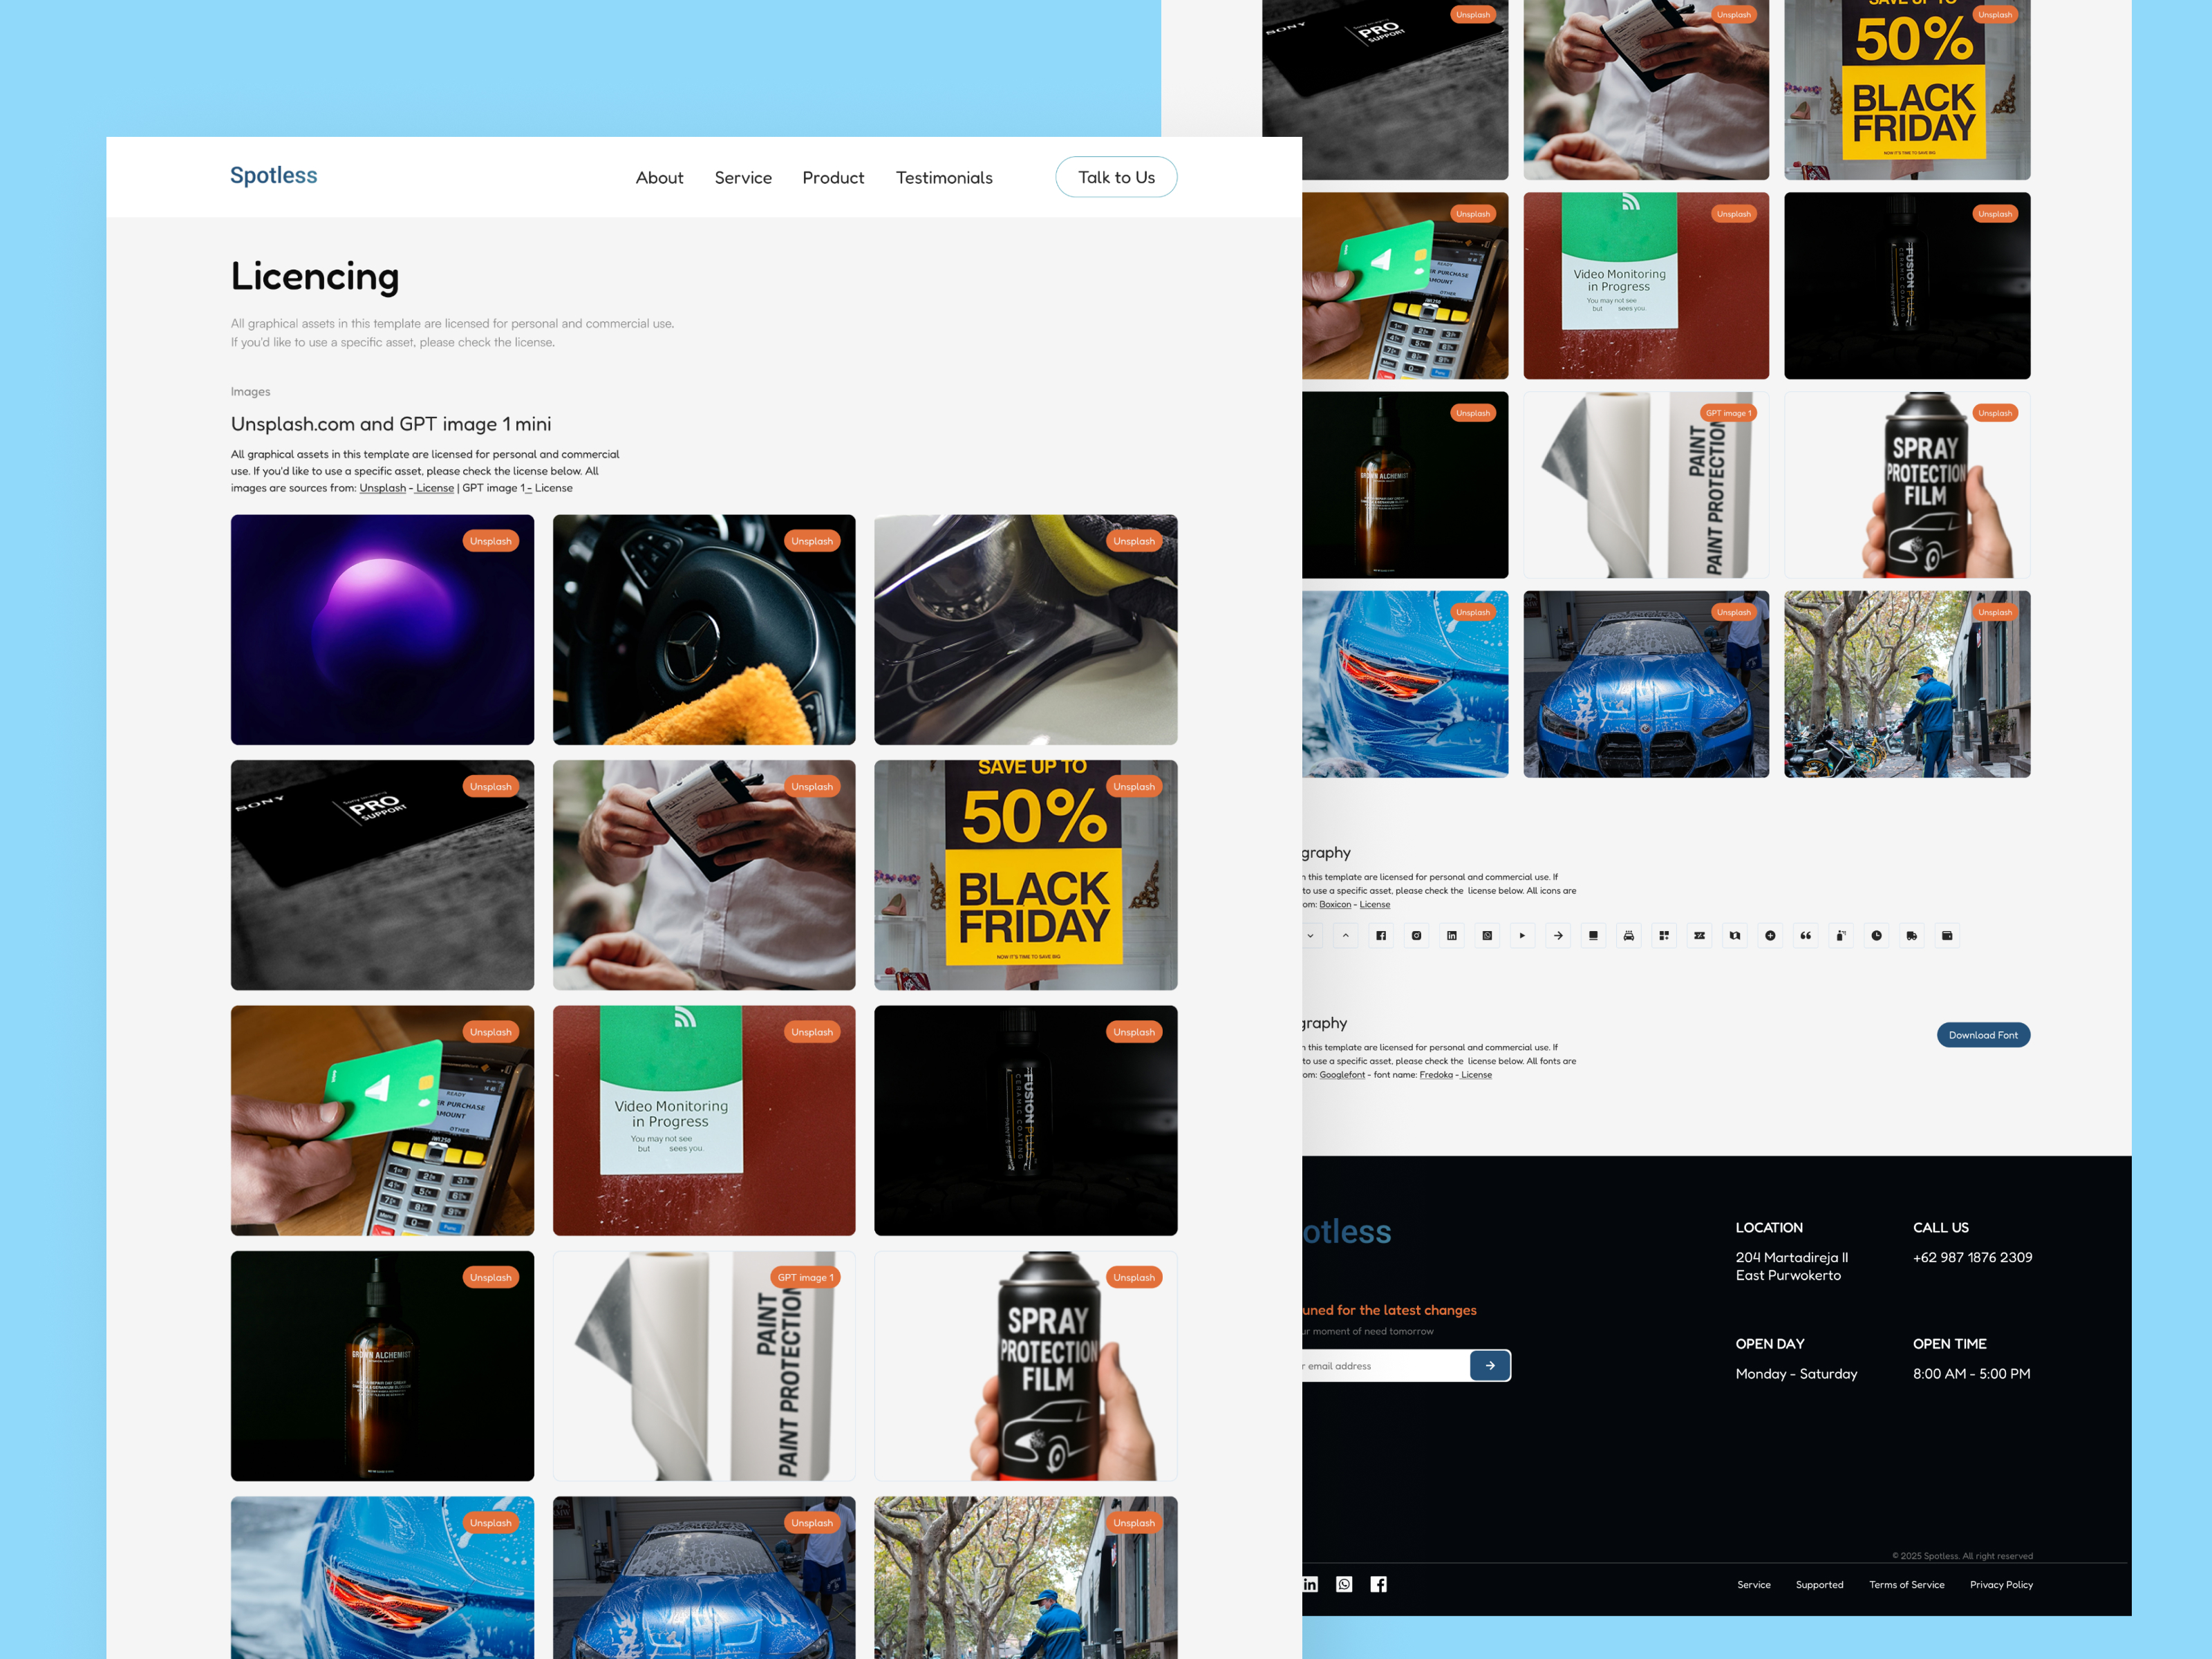
Task: Open the yellow sponge car polish thumbnail
Action: coord(1026,630)
